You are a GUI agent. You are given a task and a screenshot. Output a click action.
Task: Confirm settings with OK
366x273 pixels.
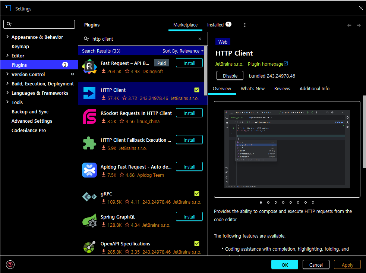(x=284, y=264)
